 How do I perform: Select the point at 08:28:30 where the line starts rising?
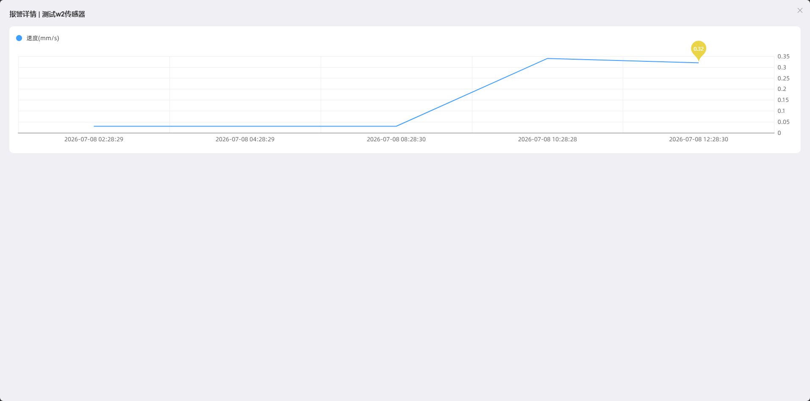point(396,126)
